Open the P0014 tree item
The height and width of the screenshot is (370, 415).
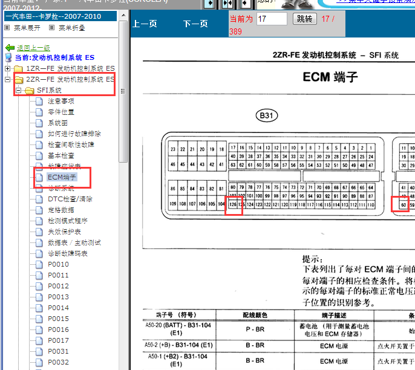58,308
